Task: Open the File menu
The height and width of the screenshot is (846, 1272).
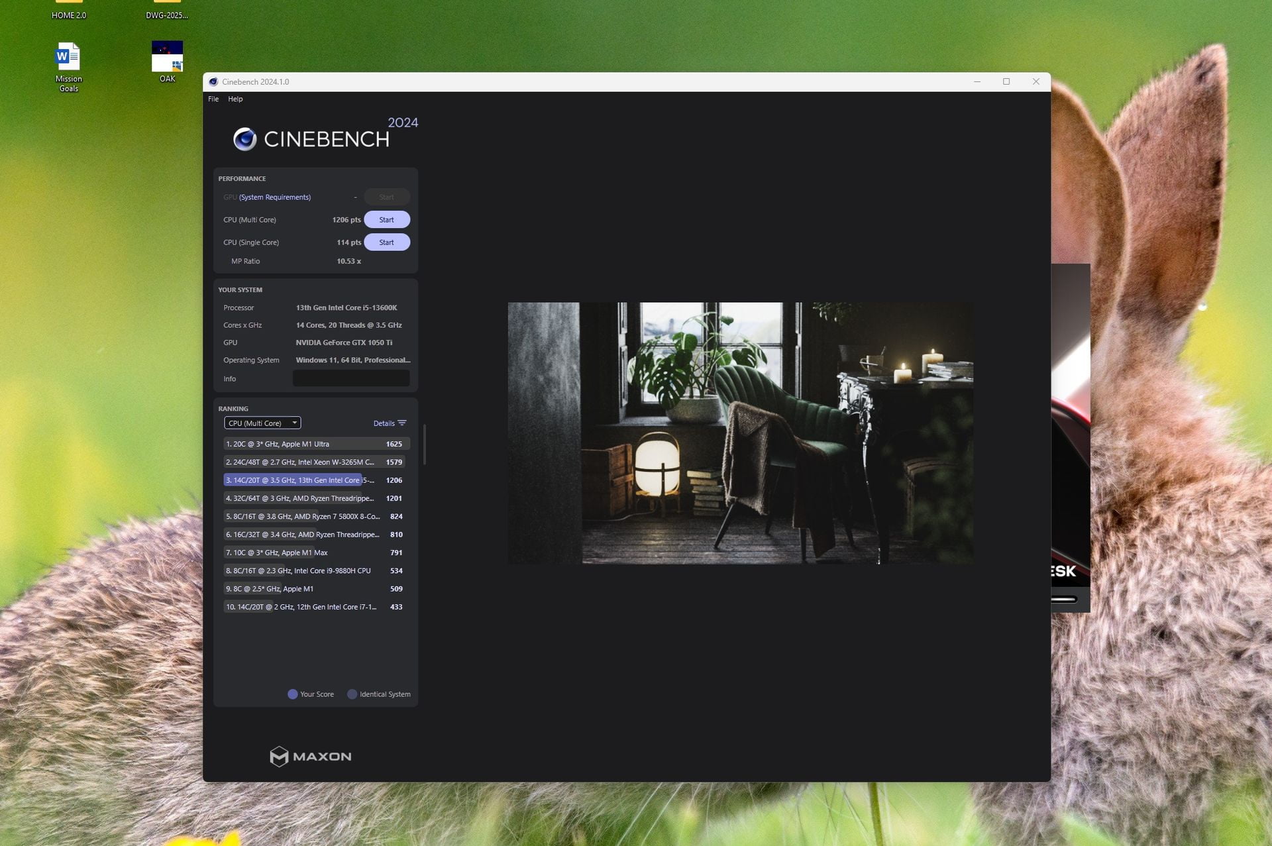Action: click(213, 99)
